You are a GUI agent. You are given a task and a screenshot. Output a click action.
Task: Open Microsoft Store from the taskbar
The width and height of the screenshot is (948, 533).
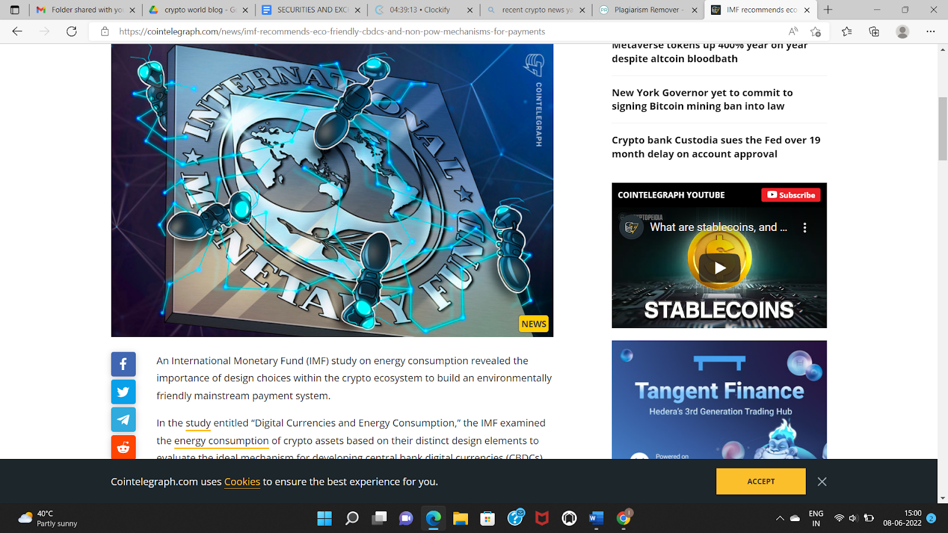click(x=488, y=519)
